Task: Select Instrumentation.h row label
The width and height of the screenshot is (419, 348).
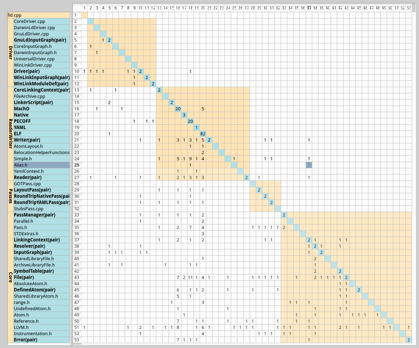Action: pos(42,334)
